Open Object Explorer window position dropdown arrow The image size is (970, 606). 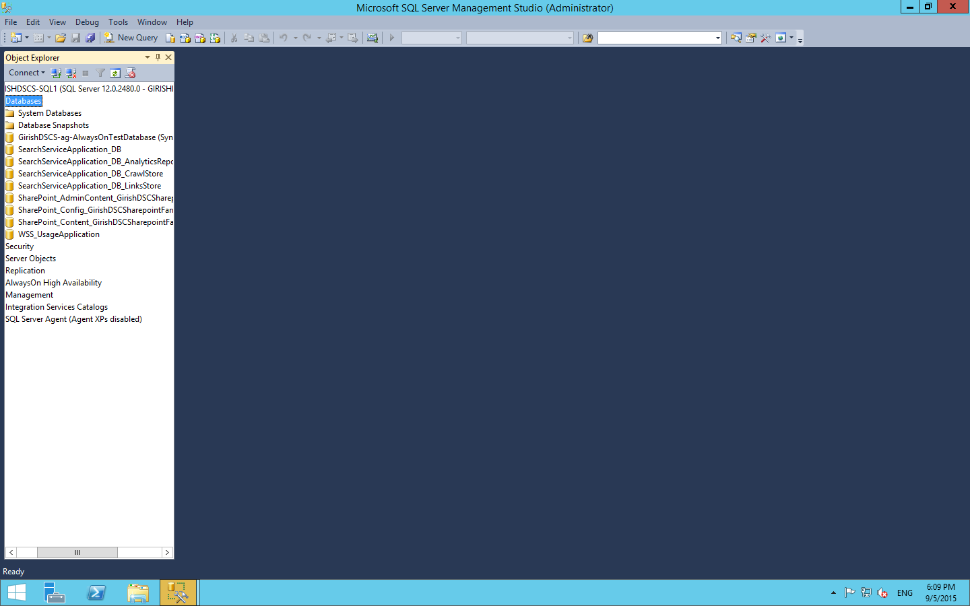click(x=148, y=57)
